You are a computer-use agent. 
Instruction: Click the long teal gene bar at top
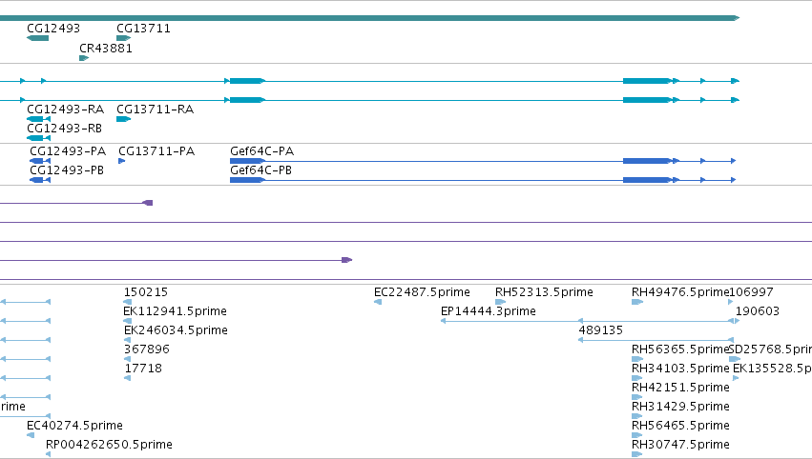(x=370, y=18)
